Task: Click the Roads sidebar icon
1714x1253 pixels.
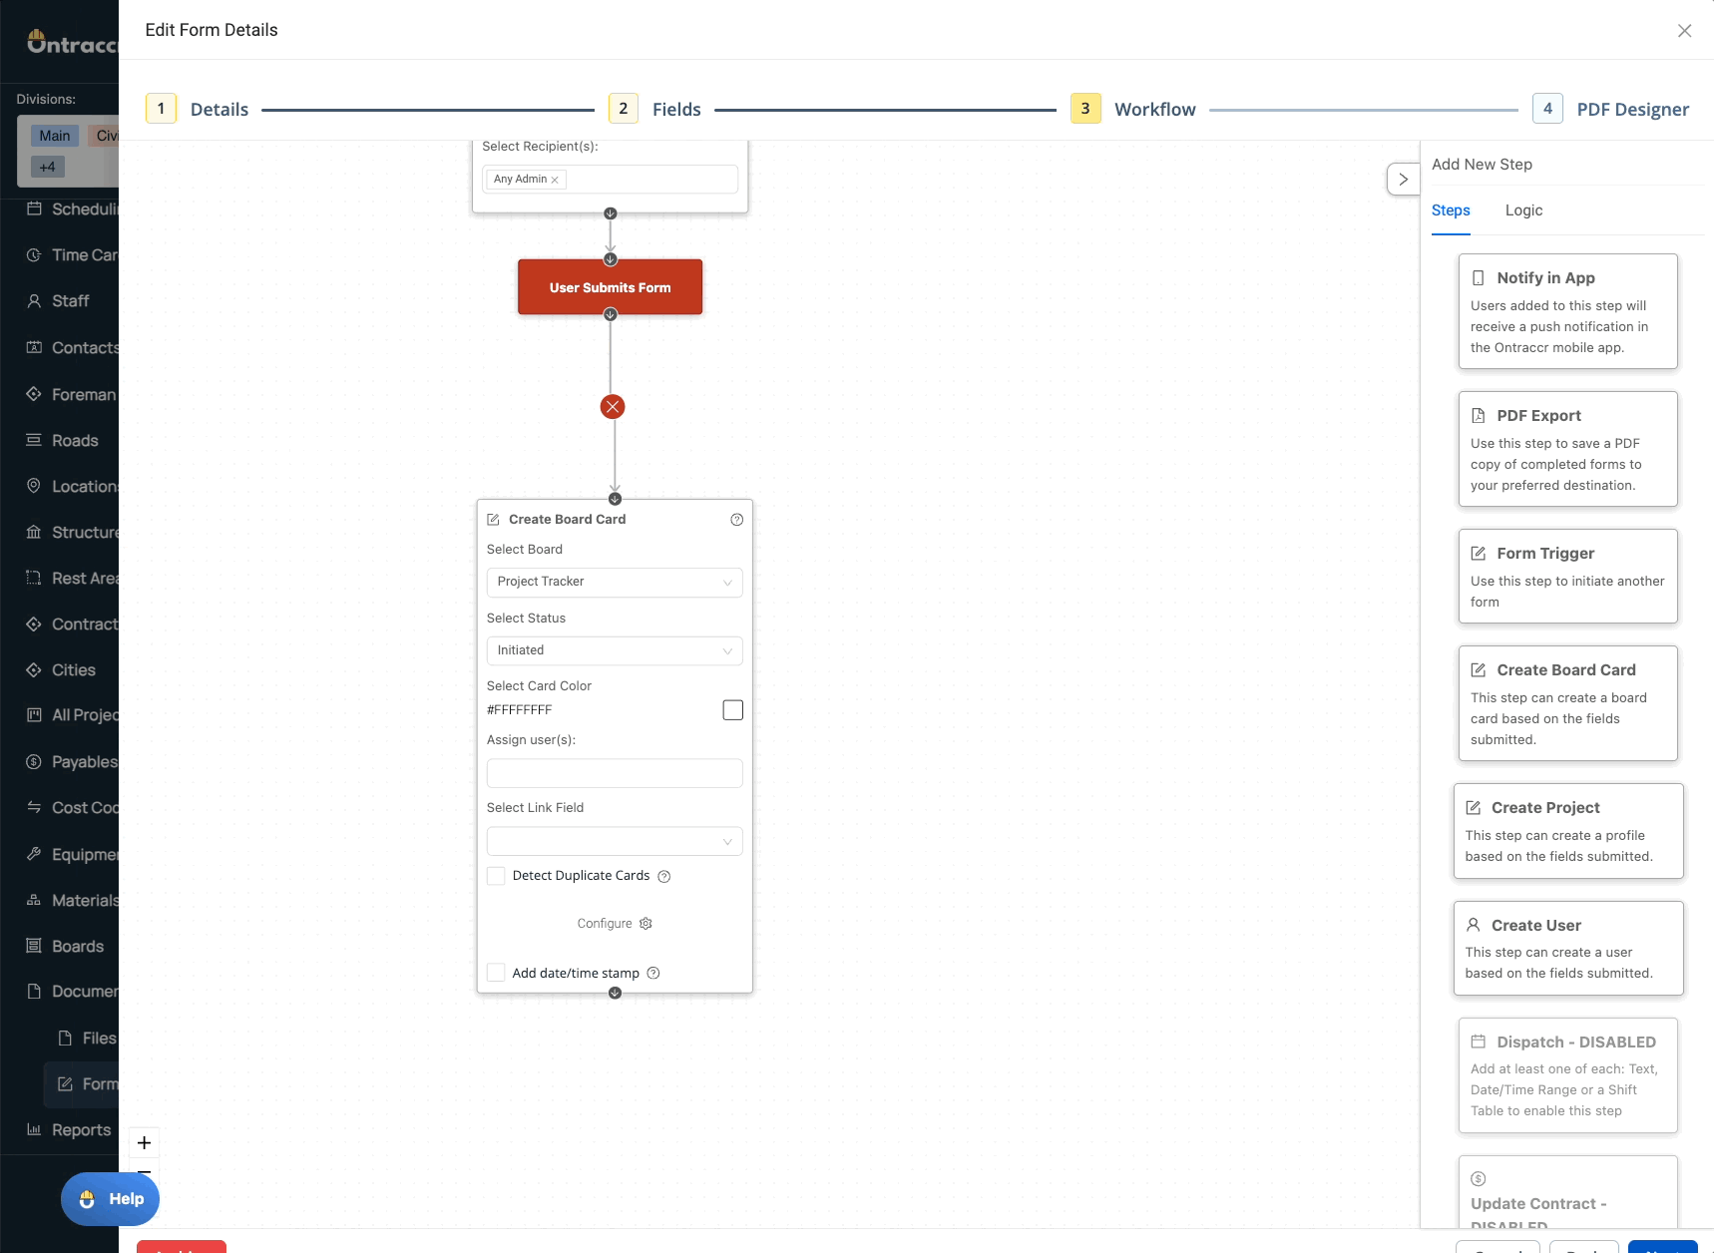Action: point(34,440)
